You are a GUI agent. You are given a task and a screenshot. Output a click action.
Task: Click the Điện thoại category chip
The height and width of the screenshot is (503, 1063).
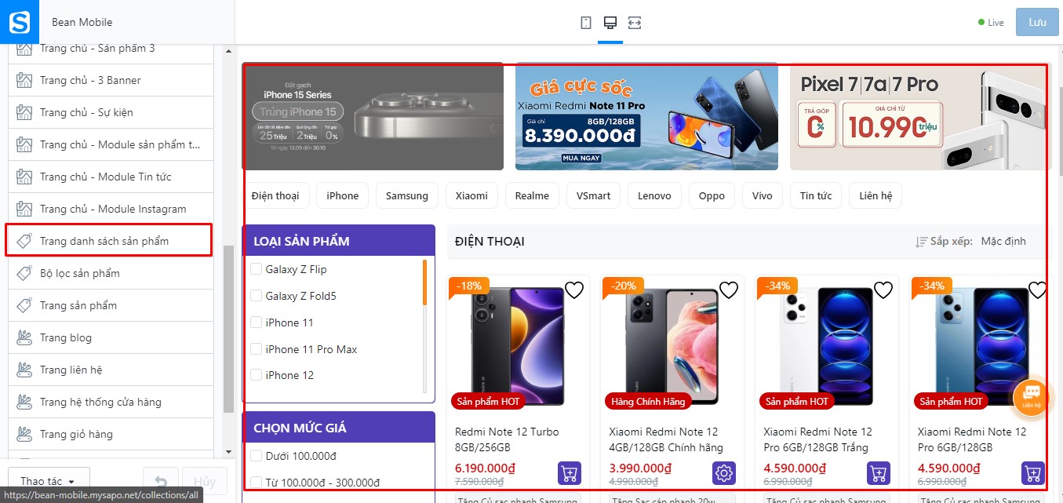[x=275, y=195]
